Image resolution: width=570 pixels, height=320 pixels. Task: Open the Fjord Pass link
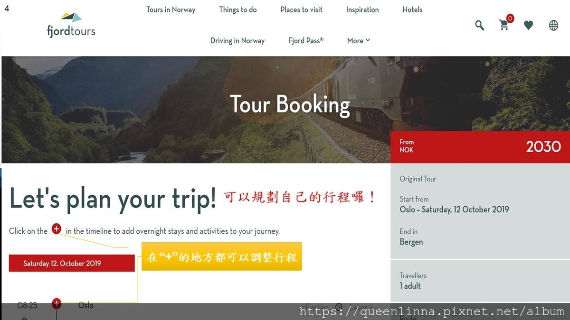[x=306, y=41]
